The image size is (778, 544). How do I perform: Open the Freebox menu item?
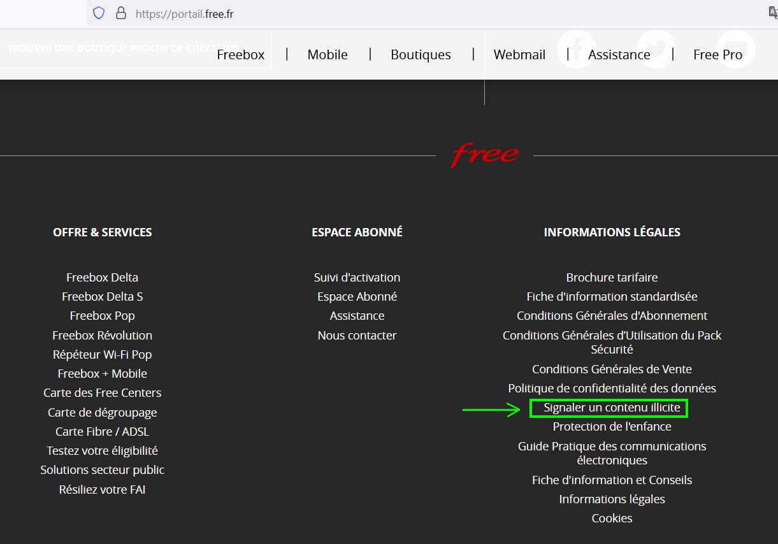point(240,55)
